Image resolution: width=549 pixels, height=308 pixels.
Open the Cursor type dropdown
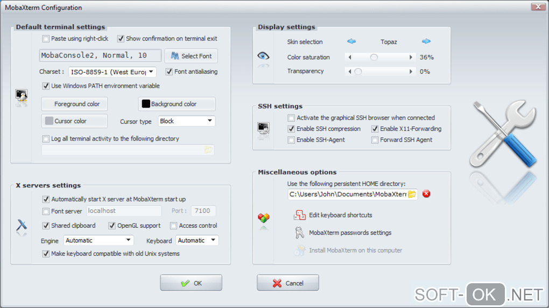coord(187,121)
